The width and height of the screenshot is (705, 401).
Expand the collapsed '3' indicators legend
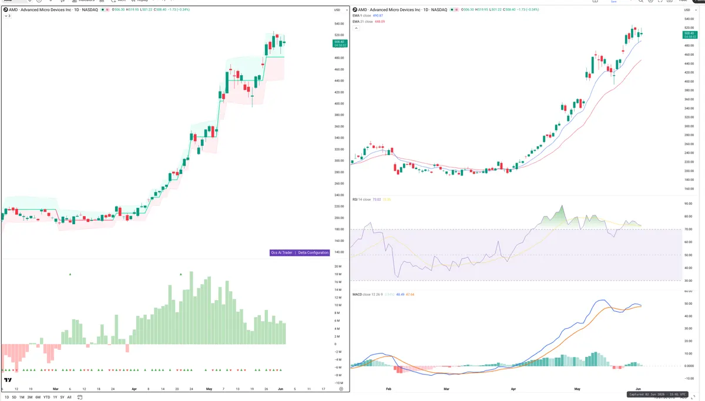(x=7, y=16)
